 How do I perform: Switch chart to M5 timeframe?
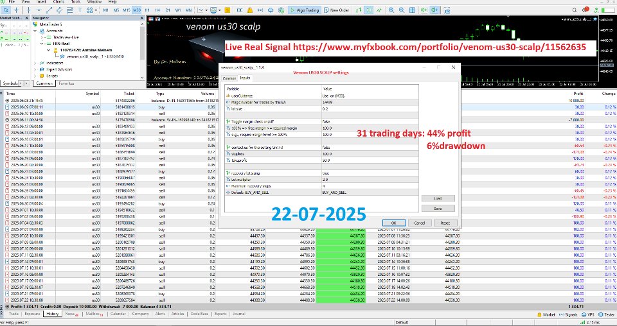click(116, 10)
